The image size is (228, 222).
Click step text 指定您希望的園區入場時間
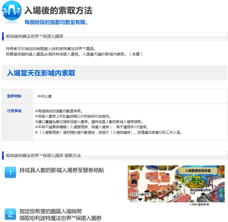click(51, 211)
